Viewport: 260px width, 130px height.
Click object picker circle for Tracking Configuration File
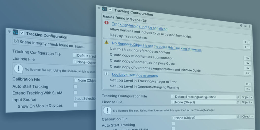click(238, 97)
